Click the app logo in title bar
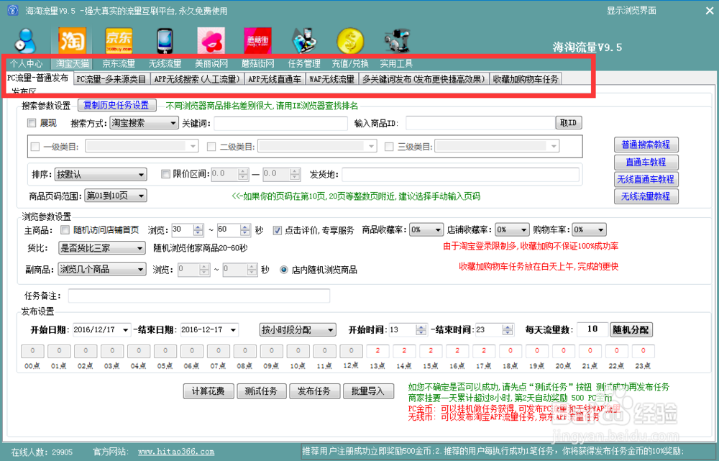The width and height of the screenshot is (719, 461). pos(13,10)
